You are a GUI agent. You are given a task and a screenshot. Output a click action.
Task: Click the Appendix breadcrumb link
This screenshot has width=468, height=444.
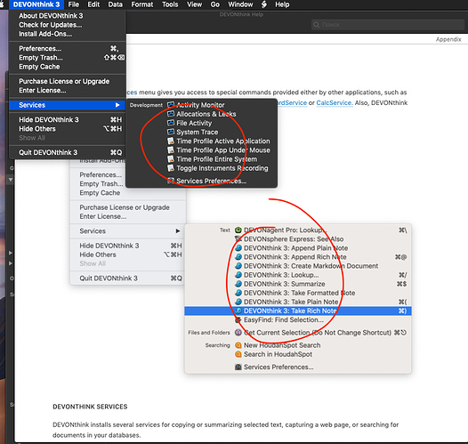point(448,39)
